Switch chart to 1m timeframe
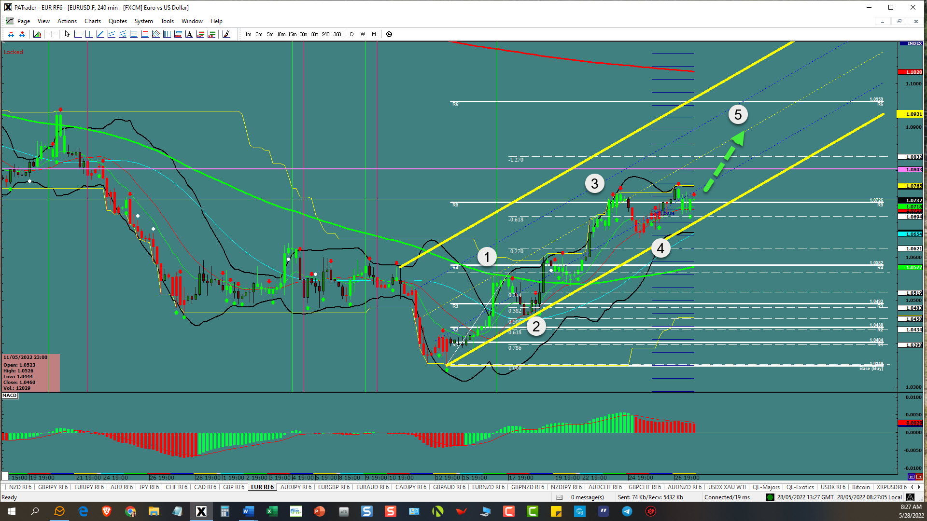Viewport: 927px width, 521px height. pos(248,34)
